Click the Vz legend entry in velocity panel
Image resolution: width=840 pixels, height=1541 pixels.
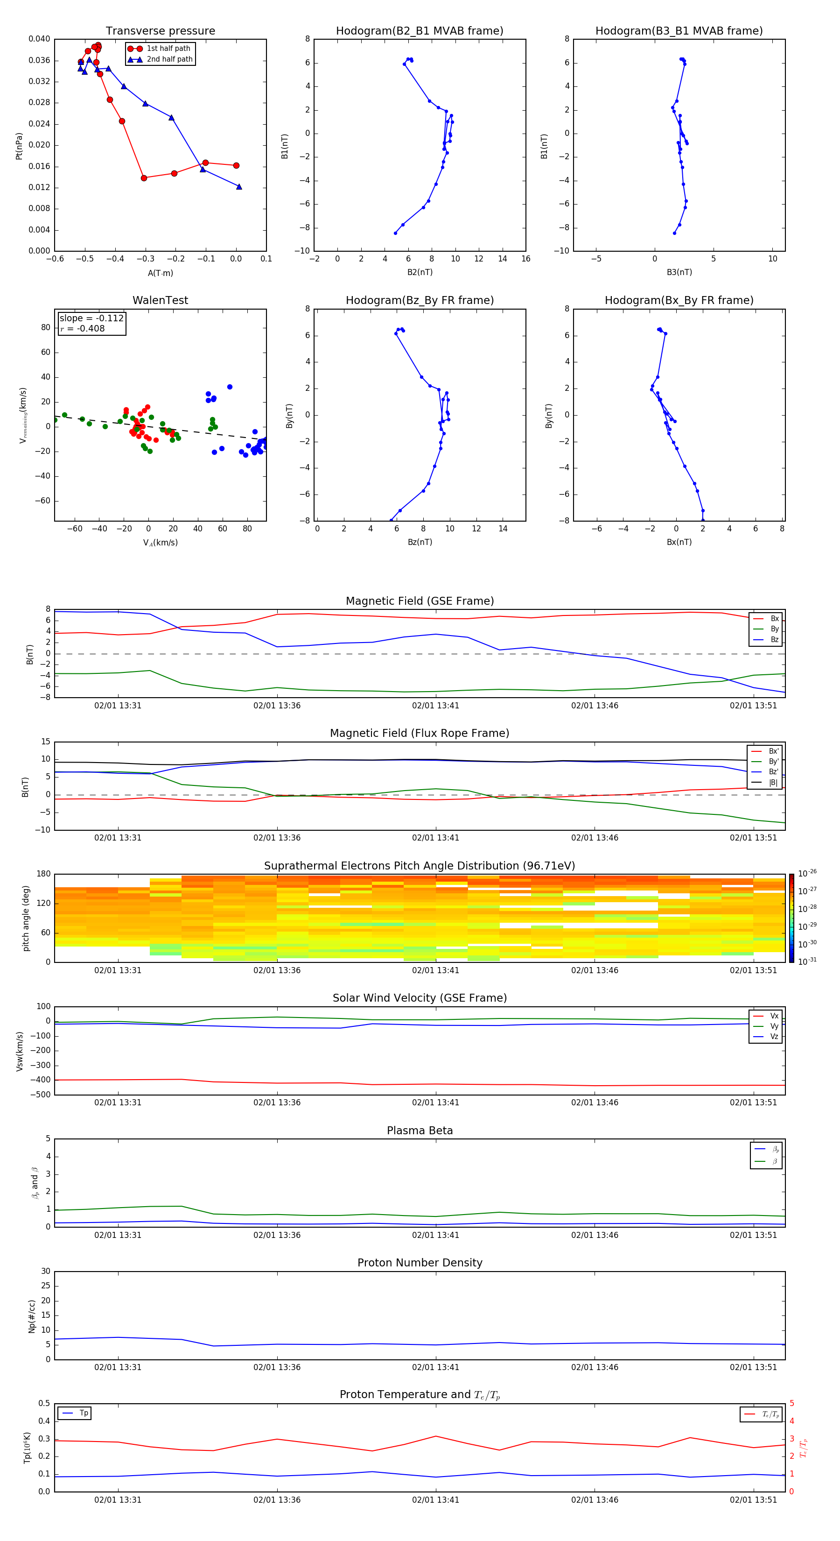click(x=766, y=1037)
